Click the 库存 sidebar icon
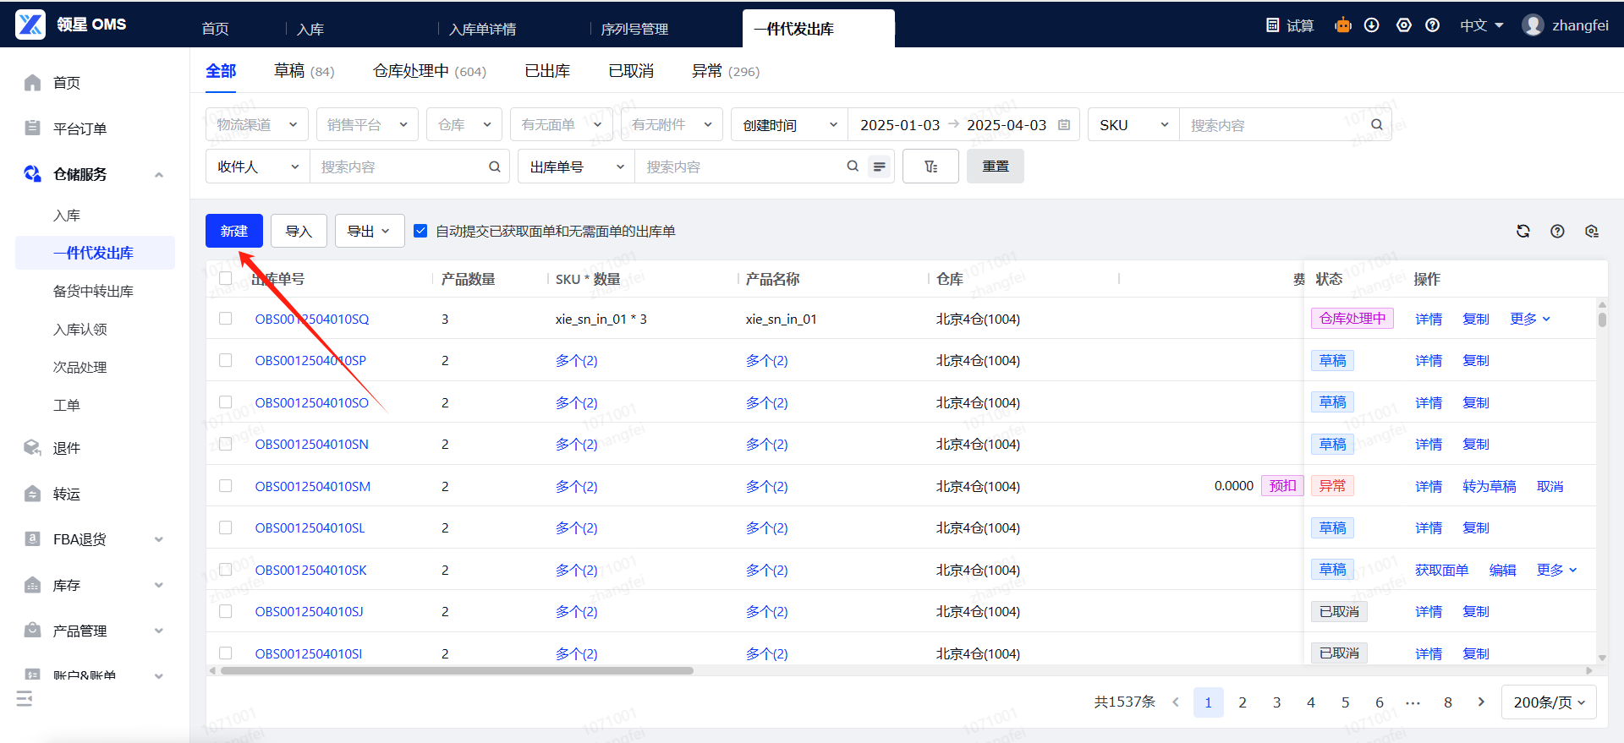The height and width of the screenshot is (743, 1624). click(x=33, y=585)
